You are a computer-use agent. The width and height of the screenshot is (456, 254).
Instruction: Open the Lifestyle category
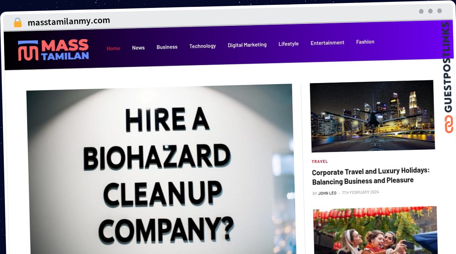pos(288,44)
